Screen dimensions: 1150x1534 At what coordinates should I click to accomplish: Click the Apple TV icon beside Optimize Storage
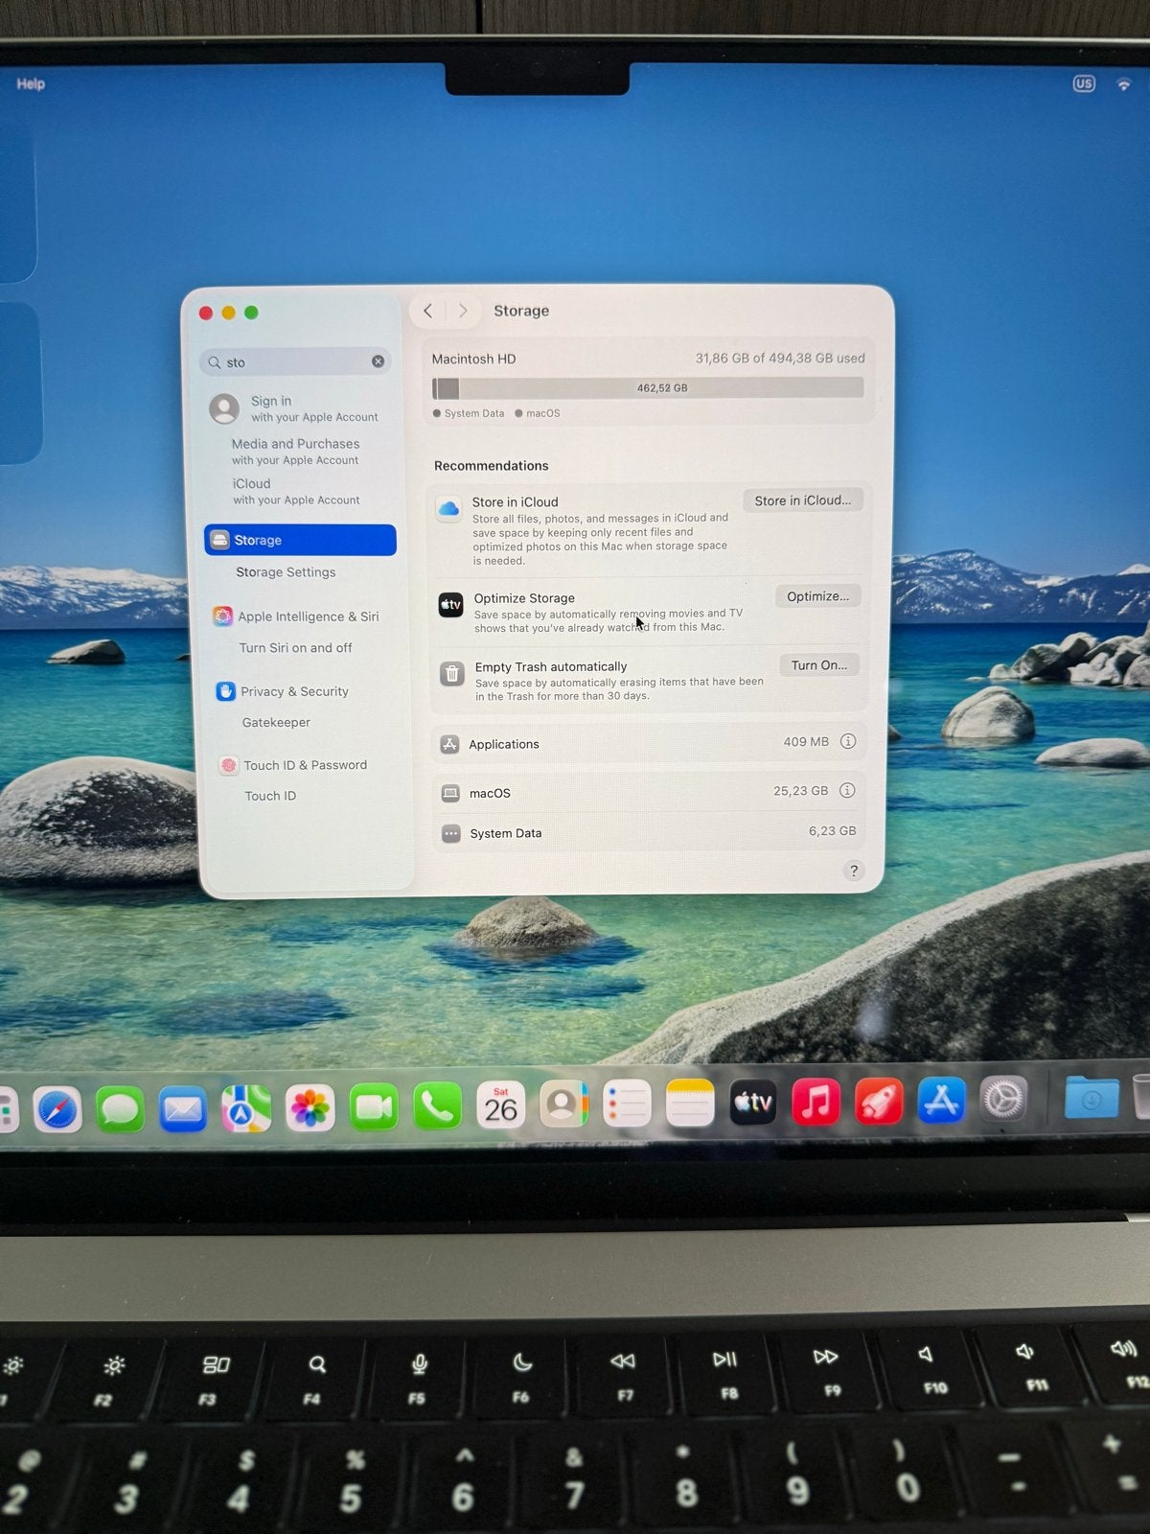450,605
